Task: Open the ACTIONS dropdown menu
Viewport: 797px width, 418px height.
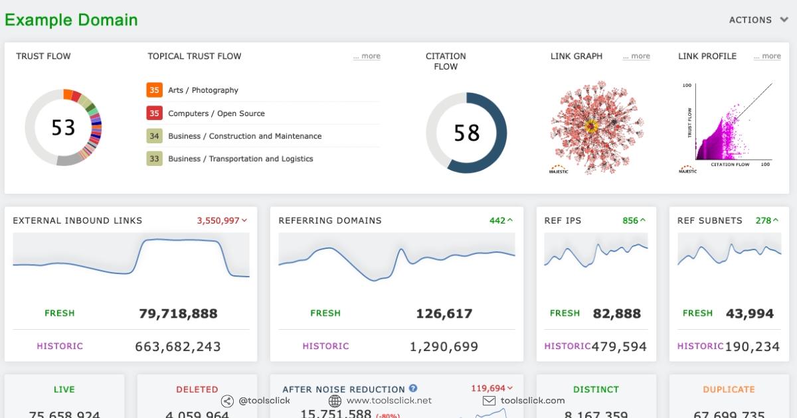Action: pyautogui.click(x=758, y=20)
